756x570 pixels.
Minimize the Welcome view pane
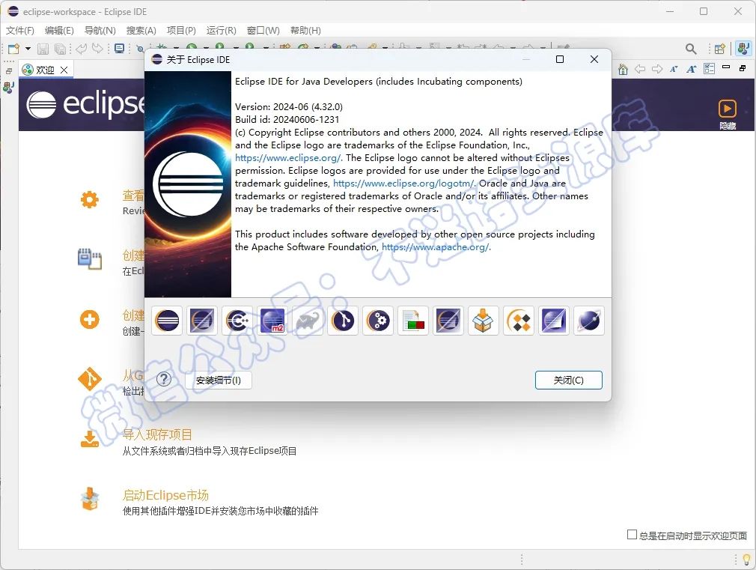[x=726, y=67]
